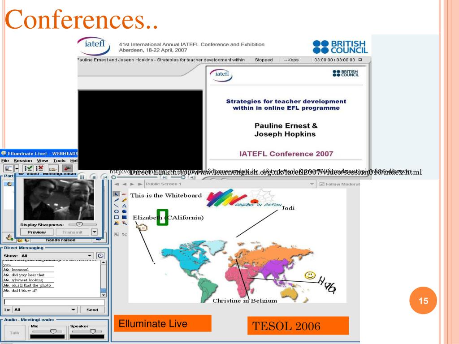The width and height of the screenshot is (459, 344).
Task: Click the direct message text input field
Action: tap(54, 302)
